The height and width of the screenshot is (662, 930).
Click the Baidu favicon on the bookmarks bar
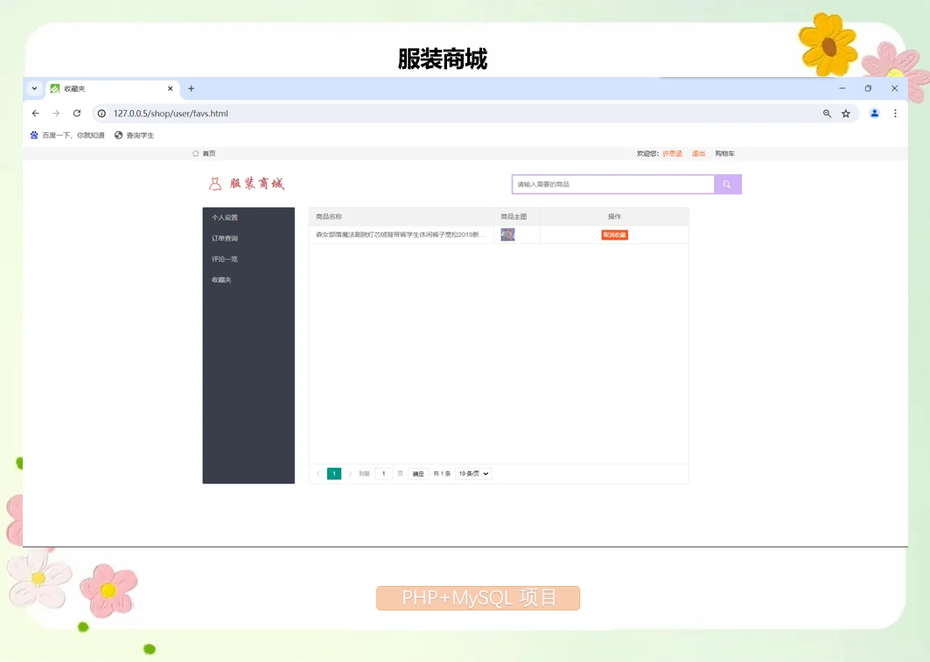click(33, 135)
